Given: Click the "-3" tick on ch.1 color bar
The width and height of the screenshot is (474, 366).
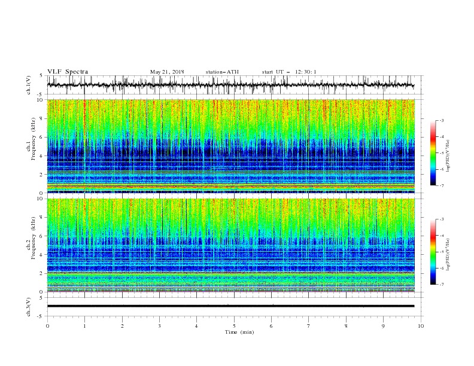Looking at the screenshot, I should click(442, 120).
